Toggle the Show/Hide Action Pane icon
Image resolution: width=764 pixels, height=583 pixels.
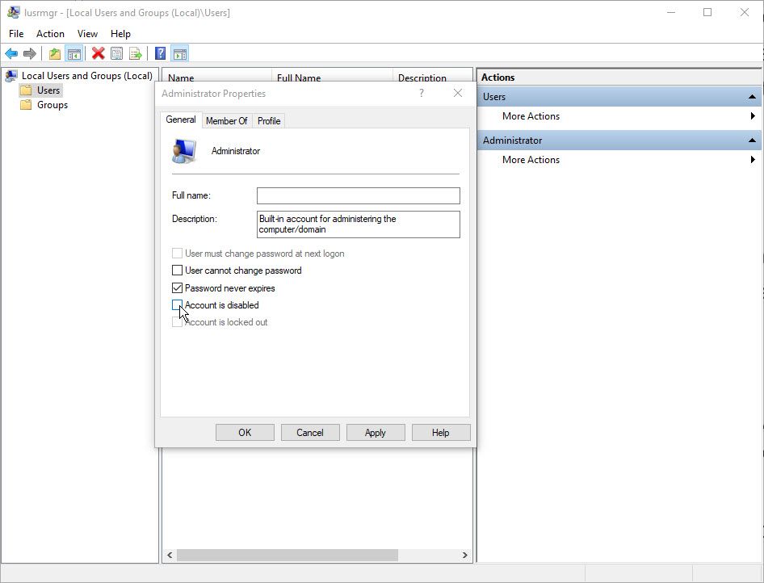(x=179, y=54)
